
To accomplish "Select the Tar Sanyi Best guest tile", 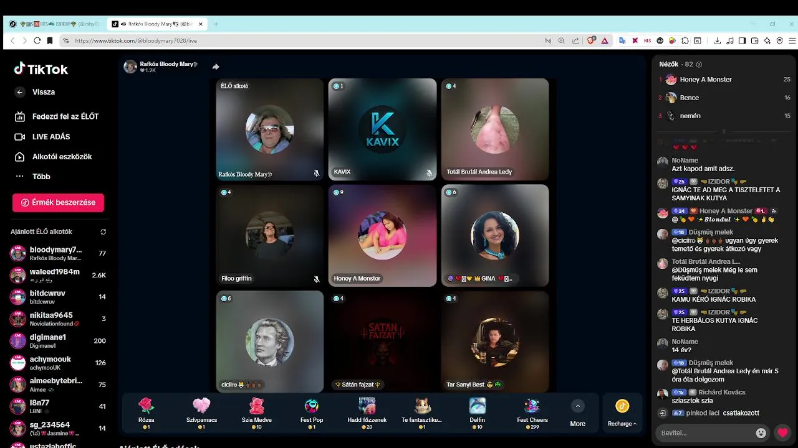I will pyautogui.click(x=495, y=342).
